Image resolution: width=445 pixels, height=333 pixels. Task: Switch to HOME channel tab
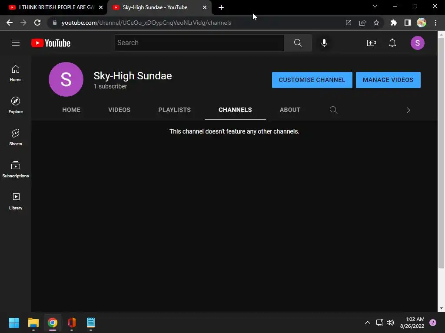(71, 110)
